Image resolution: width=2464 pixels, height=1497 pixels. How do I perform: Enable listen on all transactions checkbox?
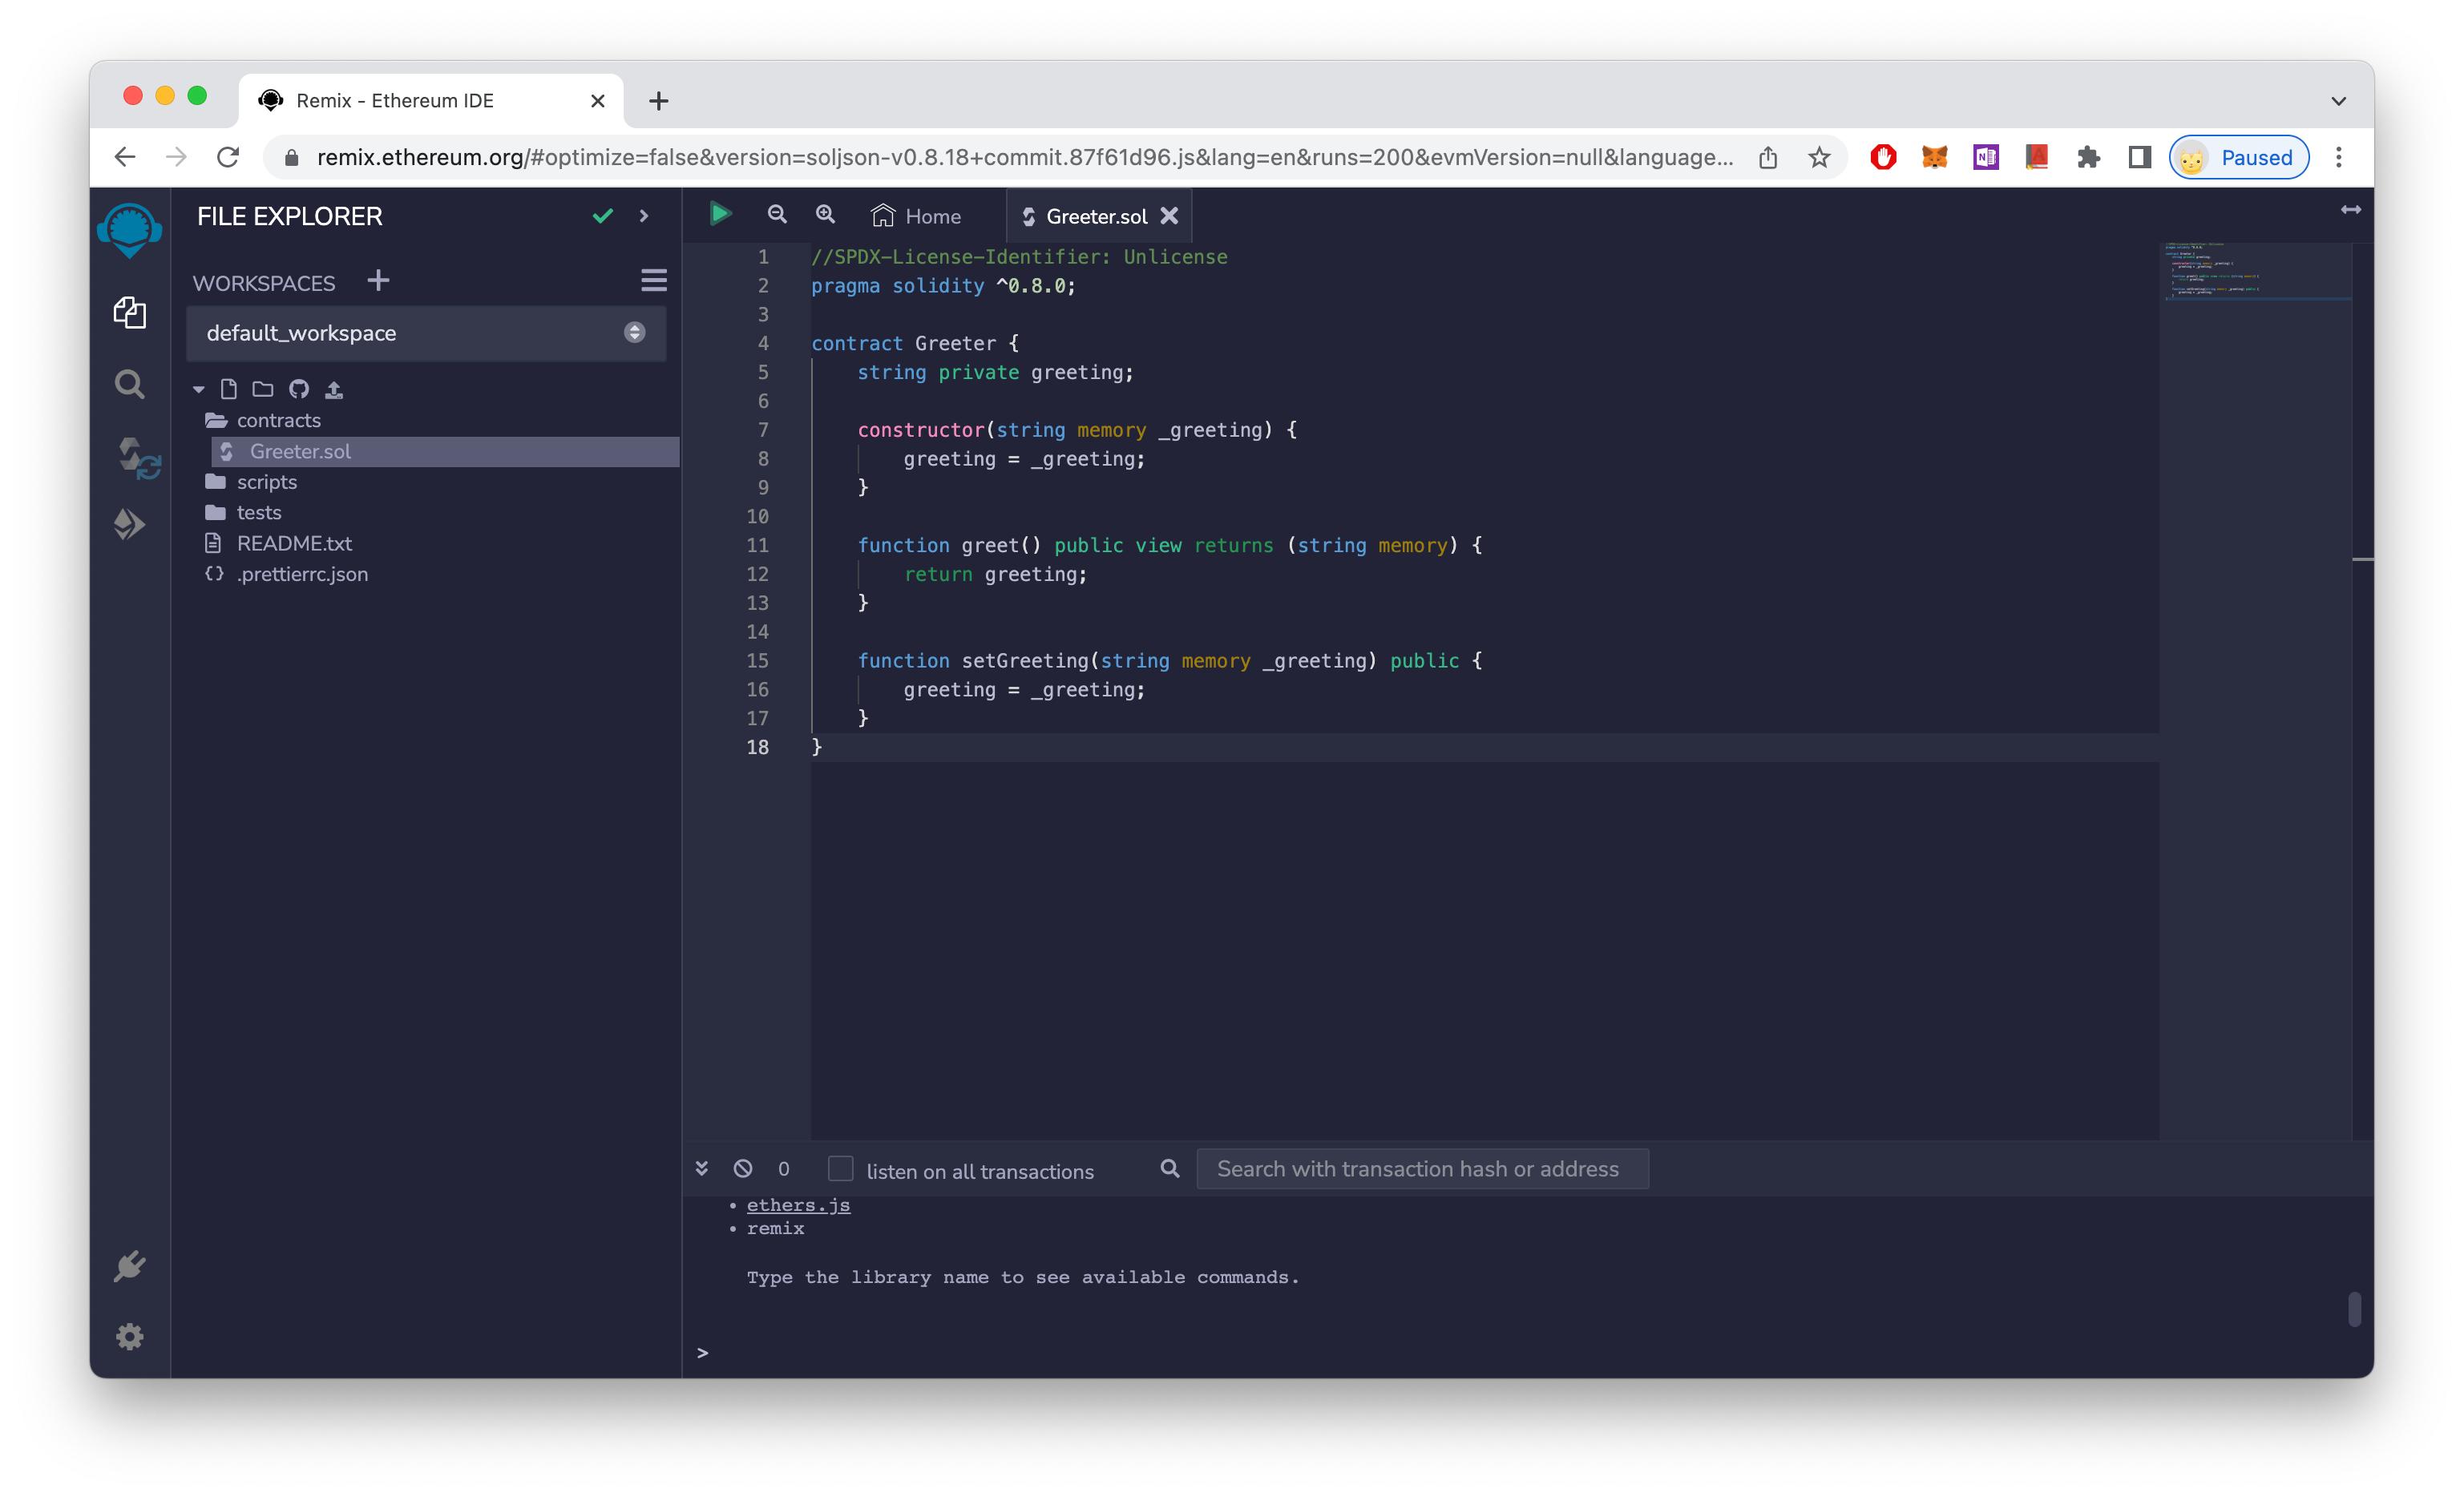(x=840, y=1169)
